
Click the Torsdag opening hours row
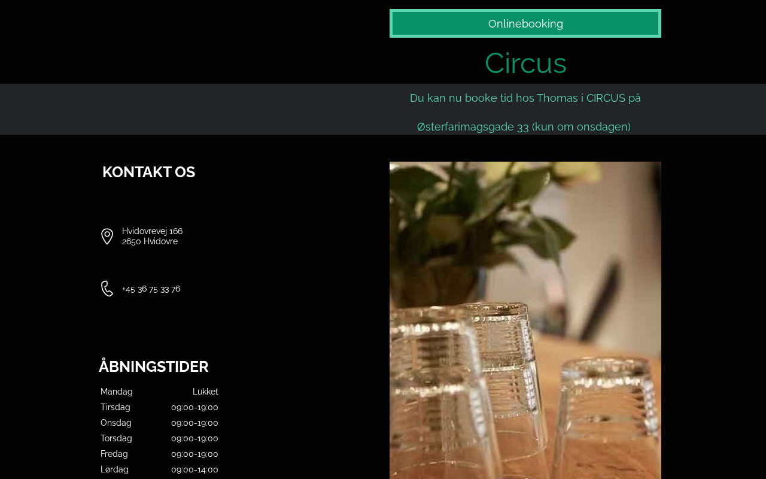(x=159, y=438)
